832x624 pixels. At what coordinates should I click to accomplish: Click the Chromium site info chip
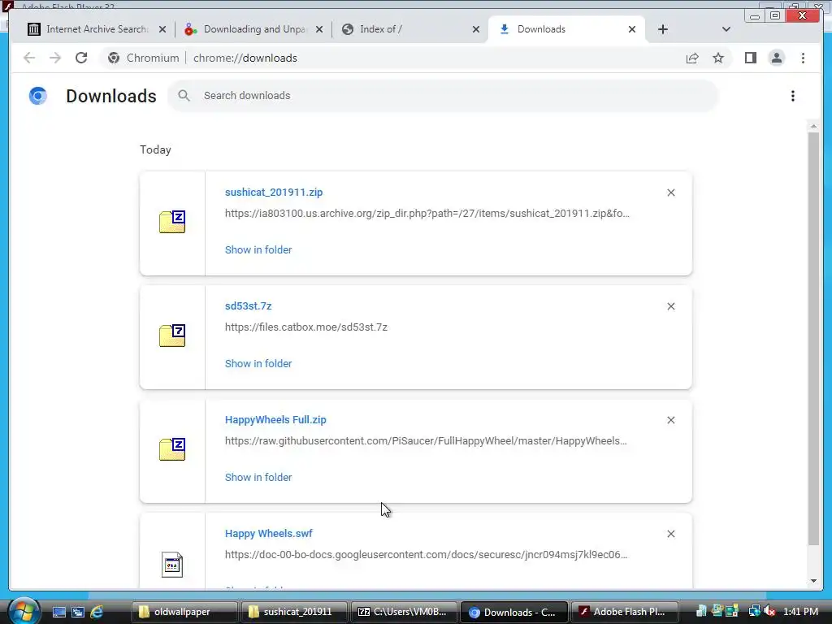143,58
